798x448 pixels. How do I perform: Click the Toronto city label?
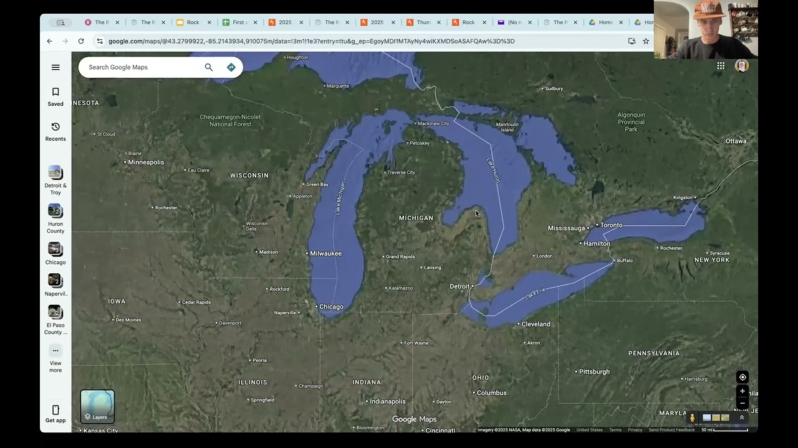point(611,225)
